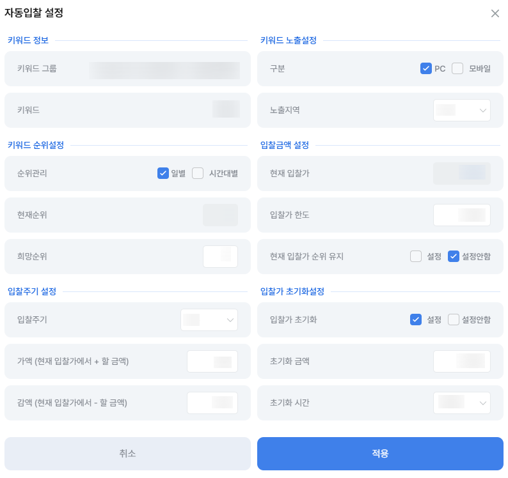Select the 가액 amount input box
508x478 pixels.
pos(212,361)
